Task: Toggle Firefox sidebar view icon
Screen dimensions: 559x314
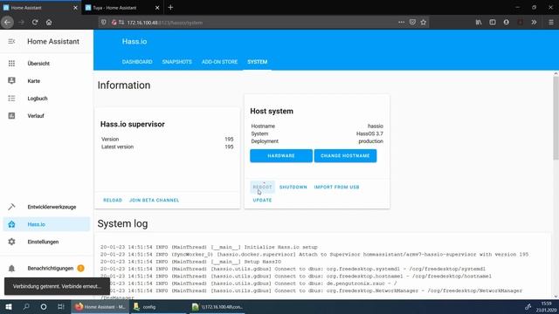Action: (x=493, y=23)
